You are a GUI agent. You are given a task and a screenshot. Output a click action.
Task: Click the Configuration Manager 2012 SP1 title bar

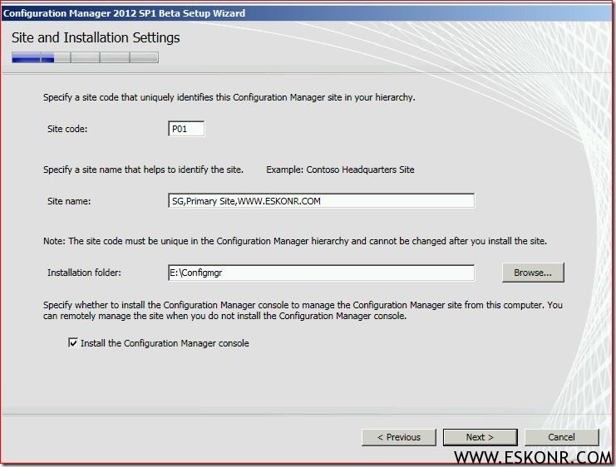(308, 13)
